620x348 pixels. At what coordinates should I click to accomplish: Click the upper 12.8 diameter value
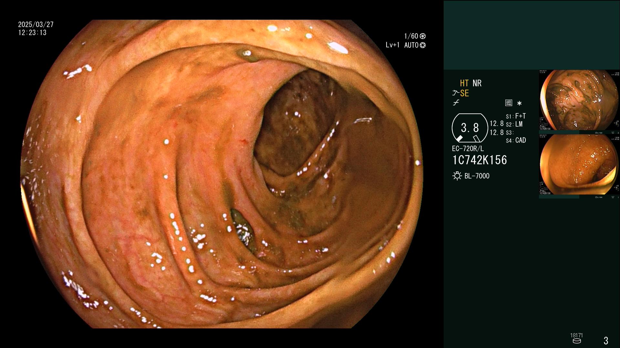coord(497,124)
